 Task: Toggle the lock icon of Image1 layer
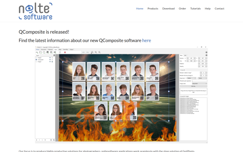click(52, 62)
